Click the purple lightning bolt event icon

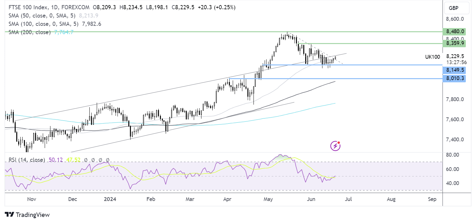335,146
